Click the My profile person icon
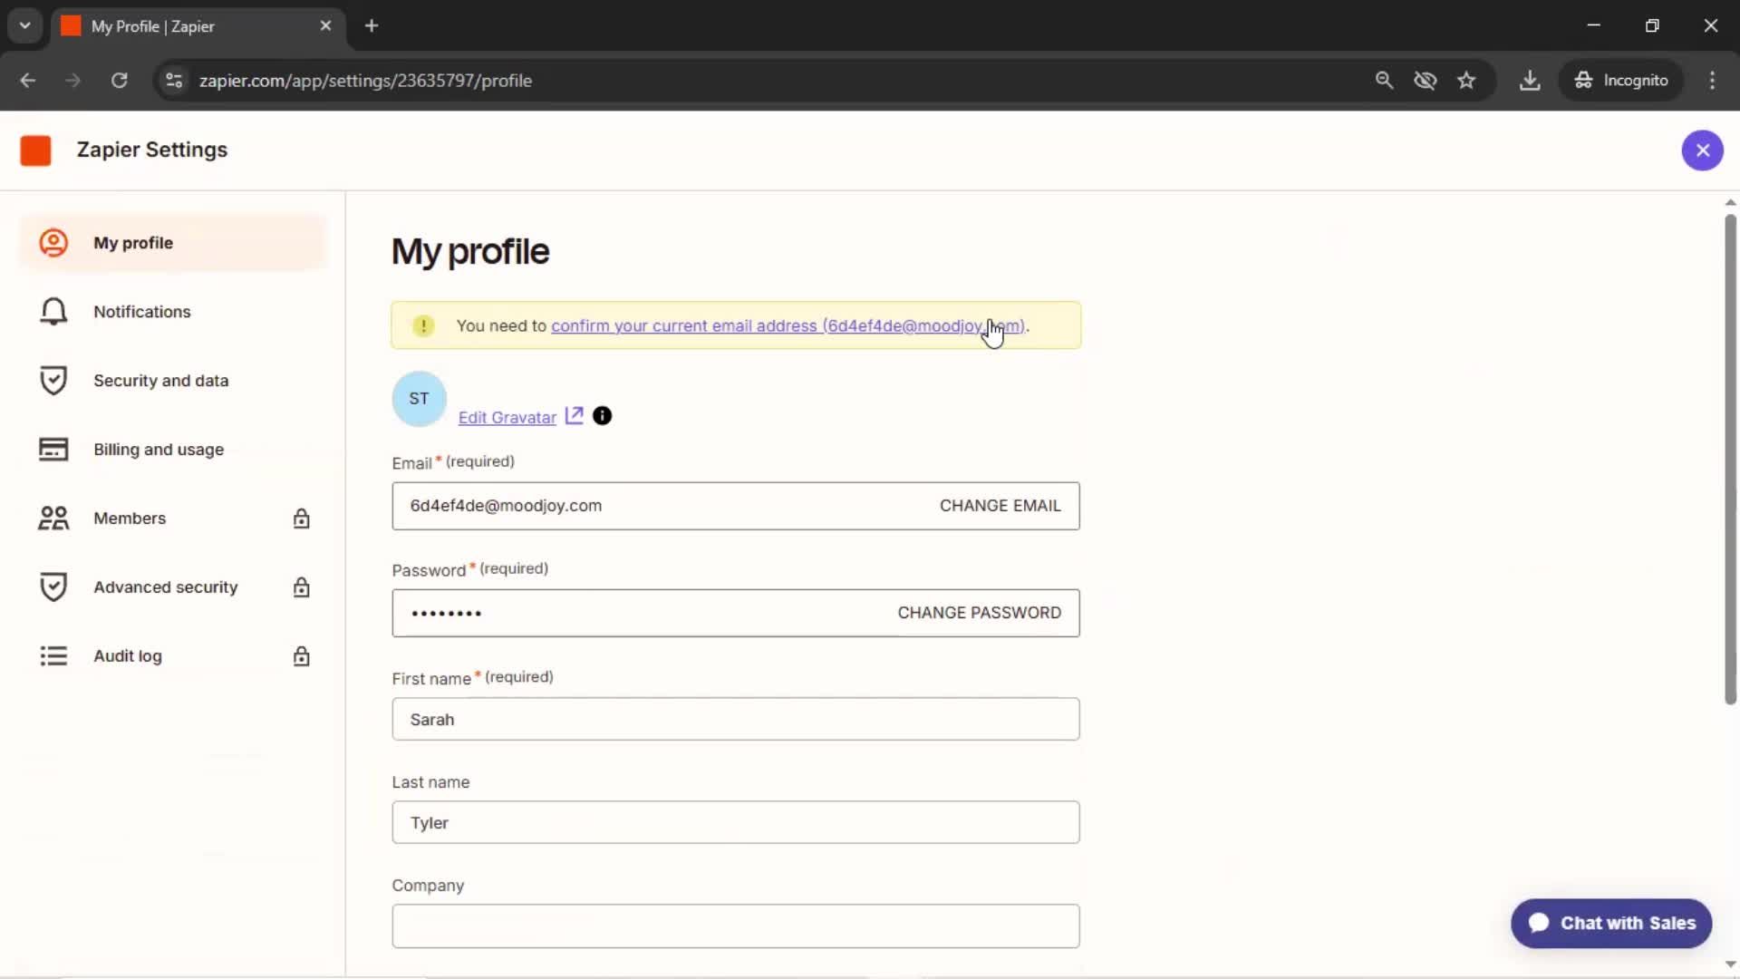The image size is (1740, 979). point(53,243)
